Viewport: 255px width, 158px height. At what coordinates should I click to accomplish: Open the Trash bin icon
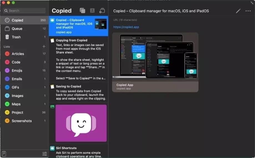7,37
